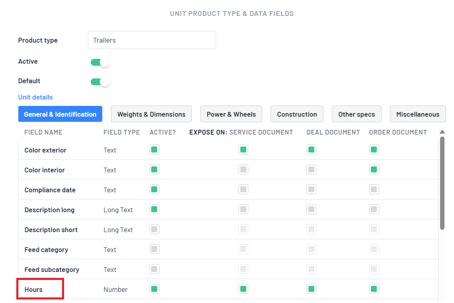The image size is (454, 303).
Task: Open the Other specs tab
Action: tap(357, 114)
